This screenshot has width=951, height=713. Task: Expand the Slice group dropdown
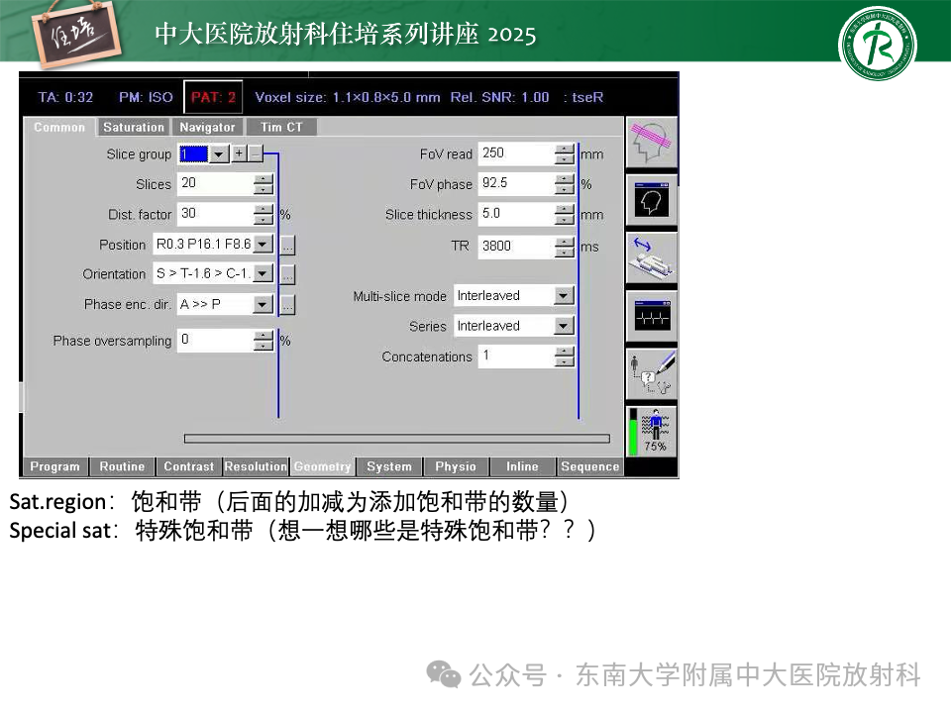coord(219,154)
